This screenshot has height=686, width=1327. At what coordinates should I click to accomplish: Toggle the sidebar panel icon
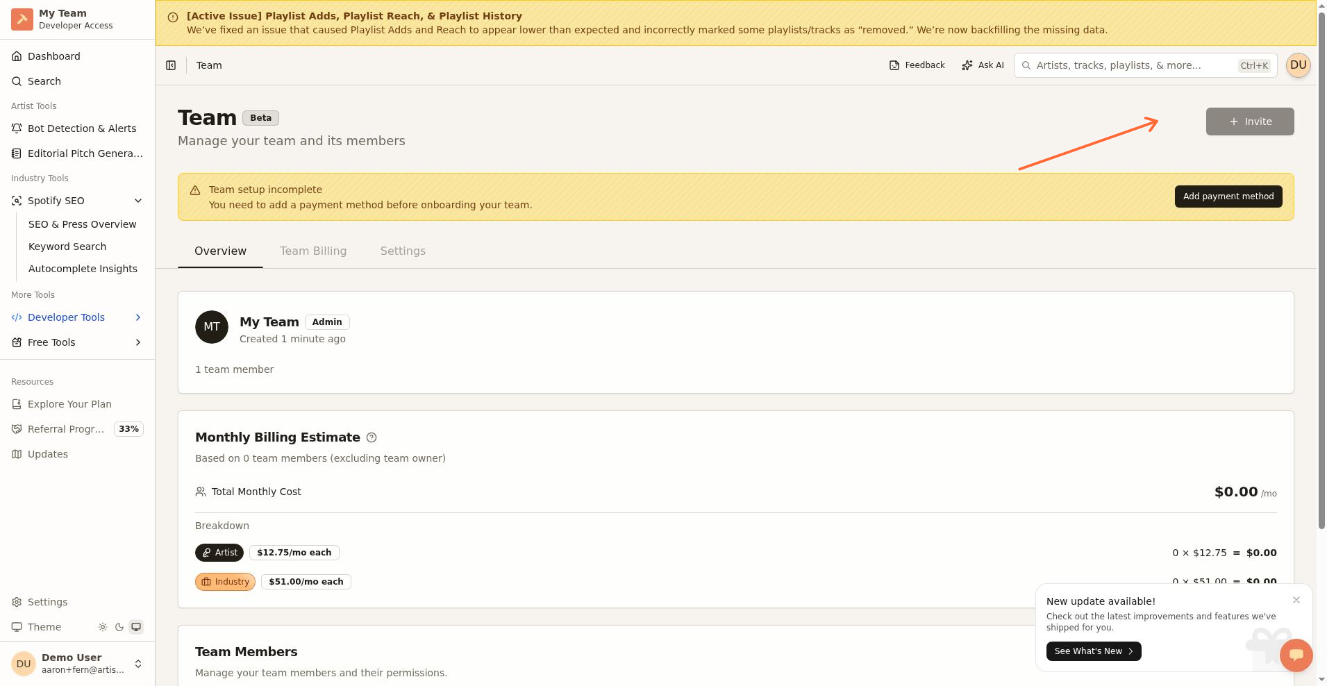pyautogui.click(x=171, y=65)
